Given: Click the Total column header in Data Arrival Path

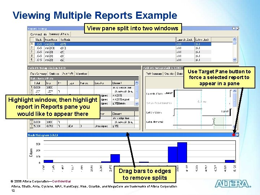Looking at the screenshot, I should [x=39, y=83].
